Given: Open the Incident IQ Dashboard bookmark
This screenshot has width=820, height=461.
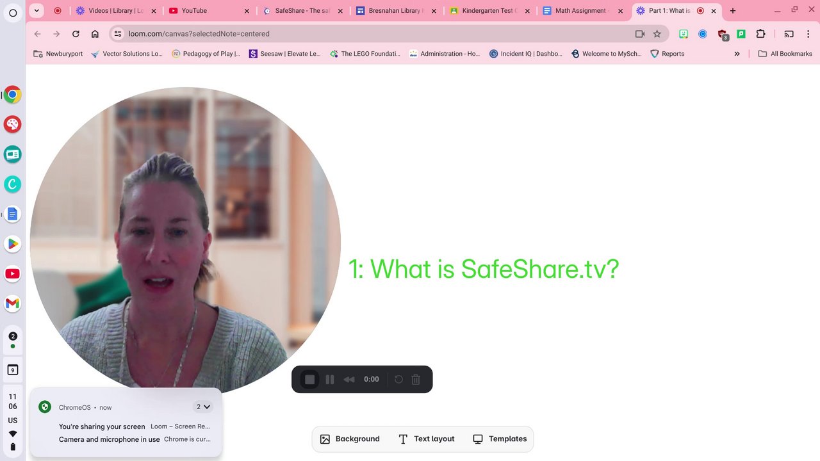Looking at the screenshot, I should click(525, 54).
